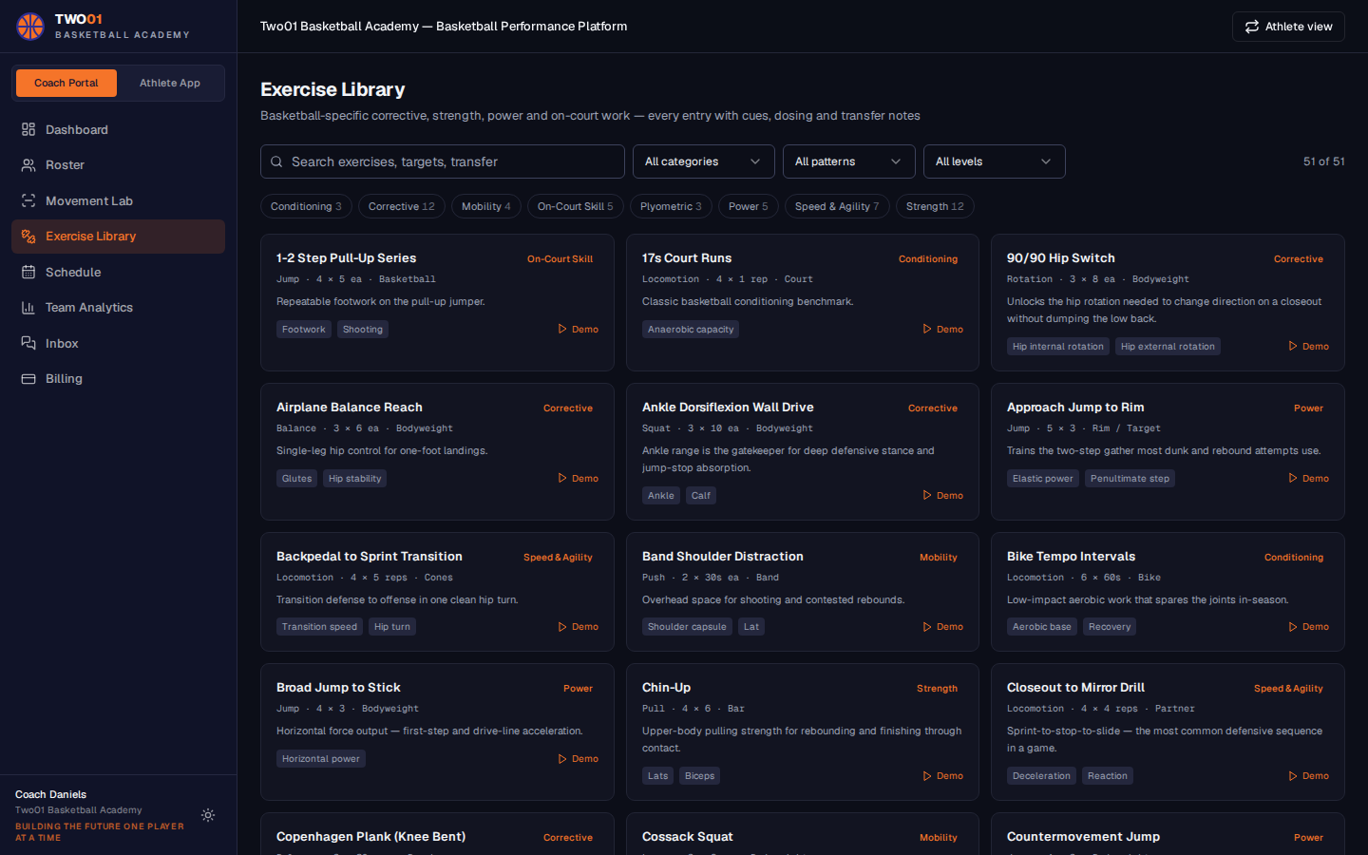This screenshot has height=855, width=1368.
Task: Play demo for 17s Court Runs
Action: point(942,329)
